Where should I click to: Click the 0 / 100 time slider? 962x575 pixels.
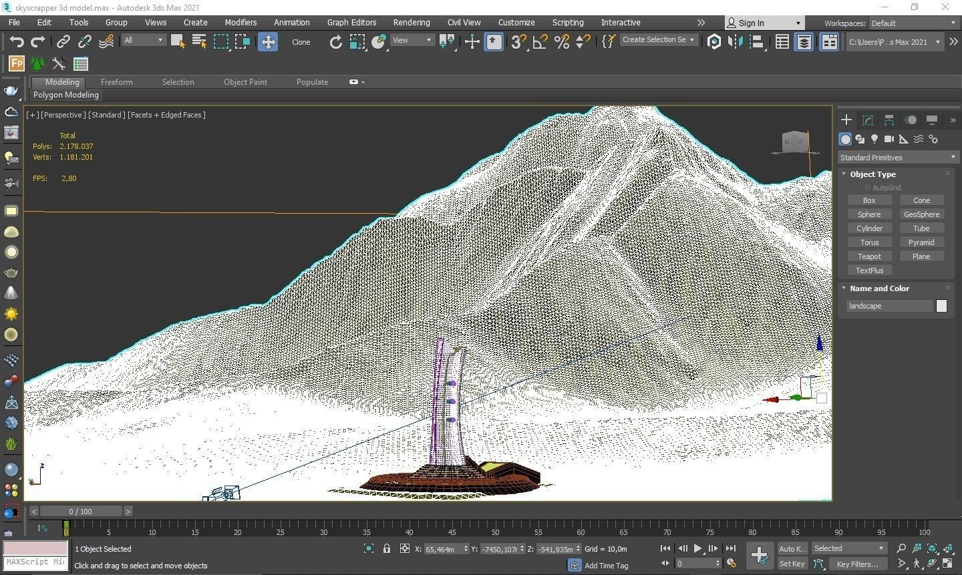81,512
